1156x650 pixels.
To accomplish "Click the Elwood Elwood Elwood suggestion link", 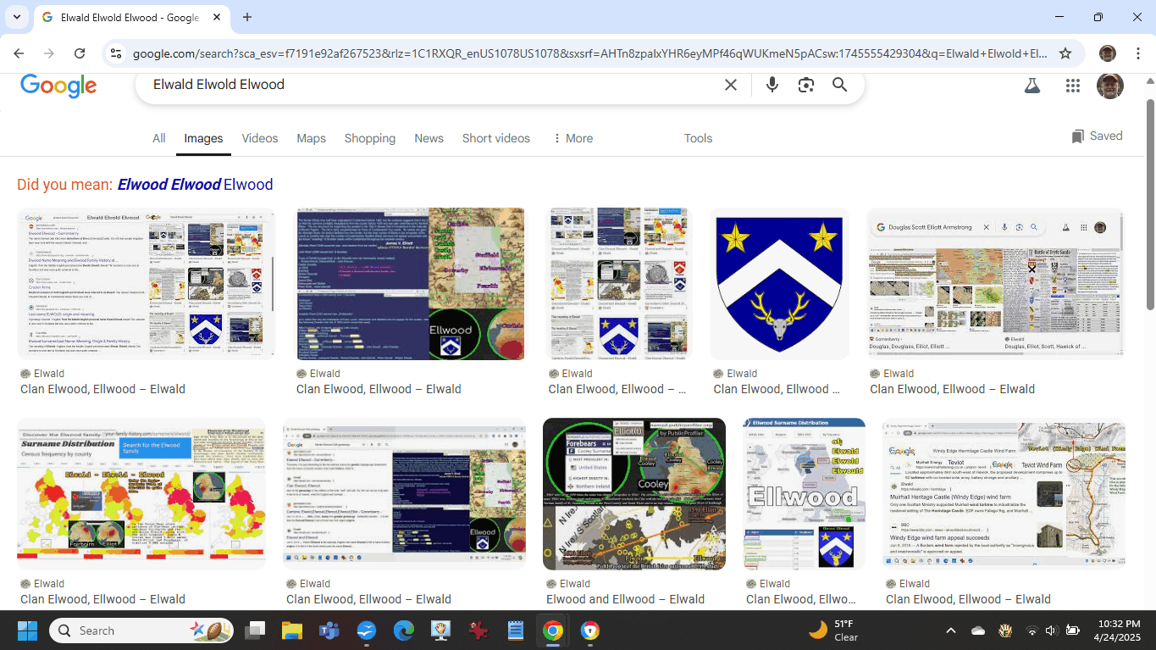I will tap(195, 185).
